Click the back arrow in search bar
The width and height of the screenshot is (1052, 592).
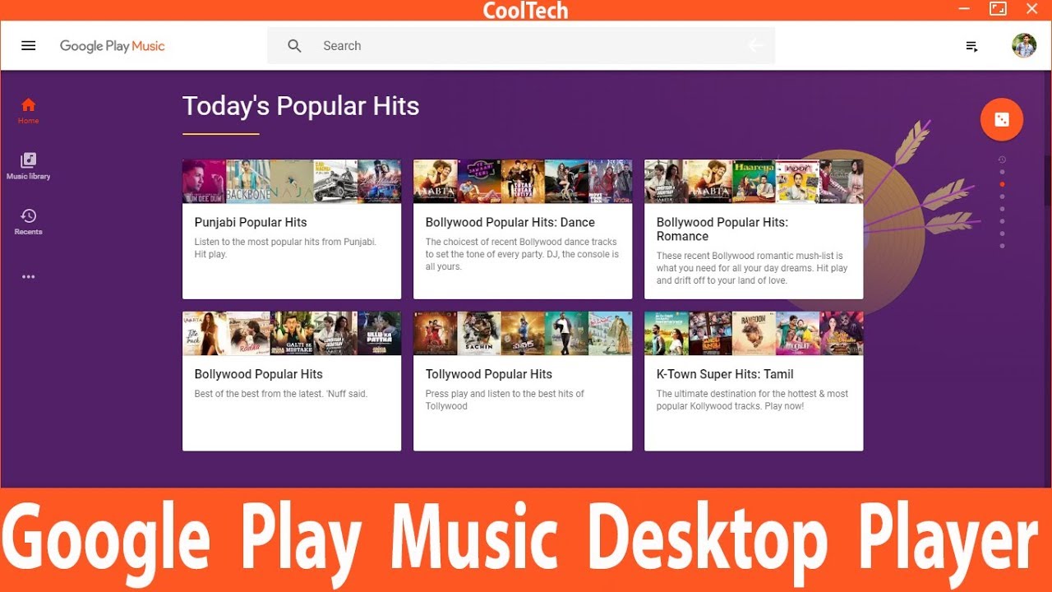pyautogui.click(x=755, y=46)
